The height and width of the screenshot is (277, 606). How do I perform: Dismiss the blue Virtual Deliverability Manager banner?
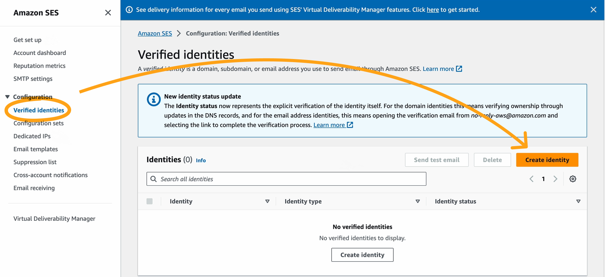[593, 10]
